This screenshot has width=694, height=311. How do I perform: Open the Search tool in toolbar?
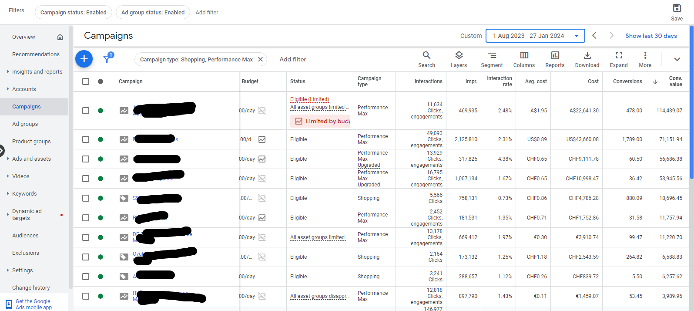pos(426,59)
